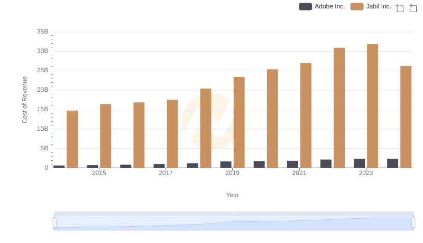Screen dimensions: 423x243
Task: Click the Jabil bar right of 2019 label
Action: tap(239, 122)
